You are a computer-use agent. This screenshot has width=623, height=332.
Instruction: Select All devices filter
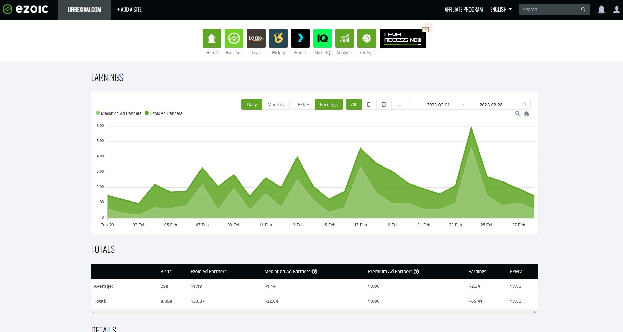[x=353, y=104]
